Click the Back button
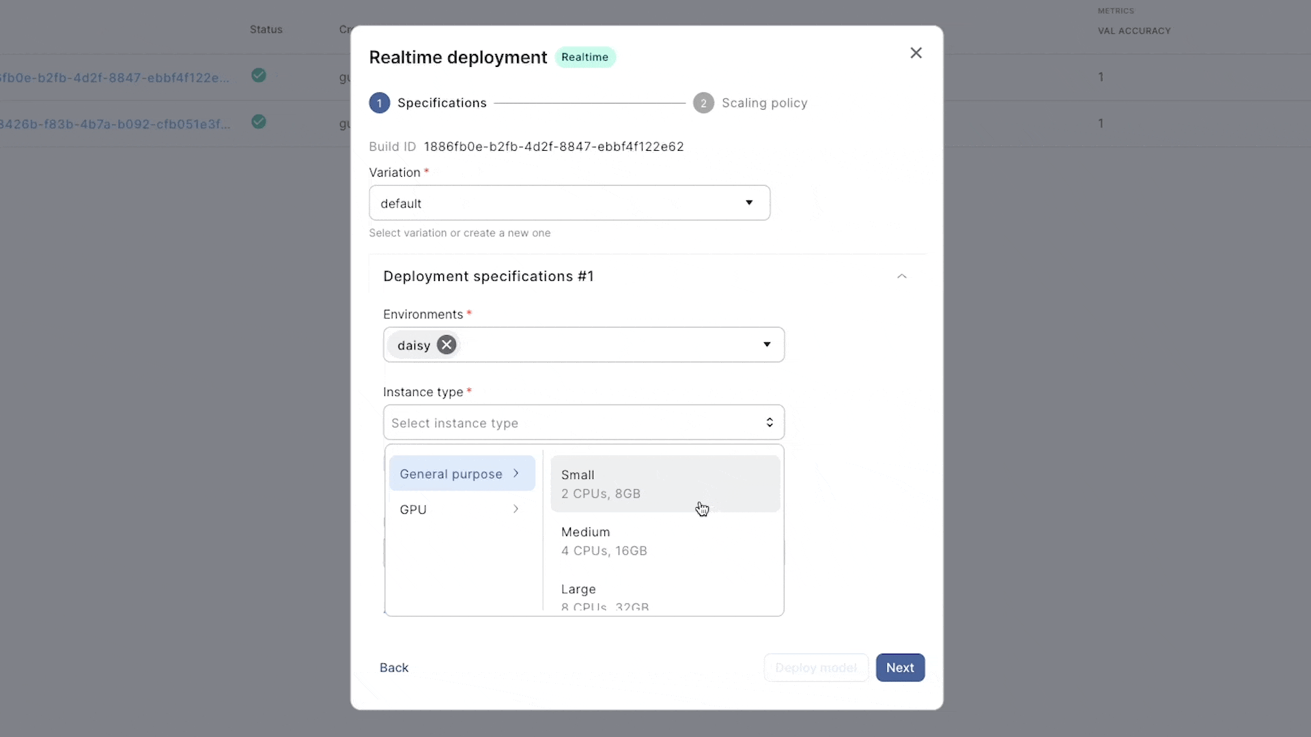 [394, 667]
